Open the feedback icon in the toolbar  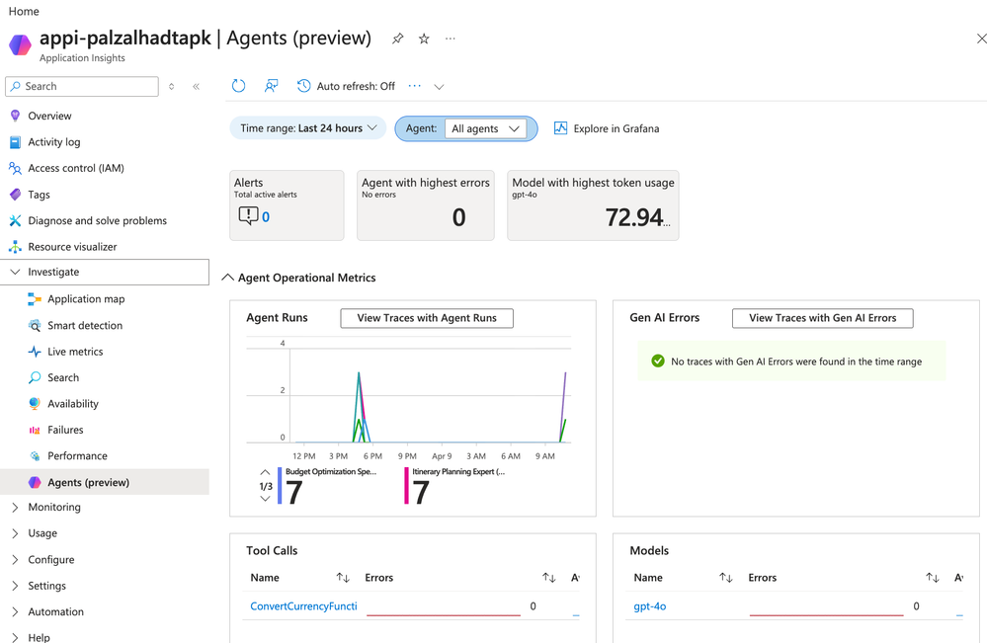pyautogui.click(x=272, y=86)
